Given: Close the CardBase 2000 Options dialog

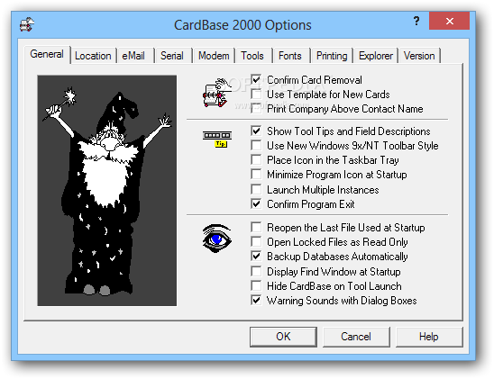Looking at the screenshot, I should point(450,21).
